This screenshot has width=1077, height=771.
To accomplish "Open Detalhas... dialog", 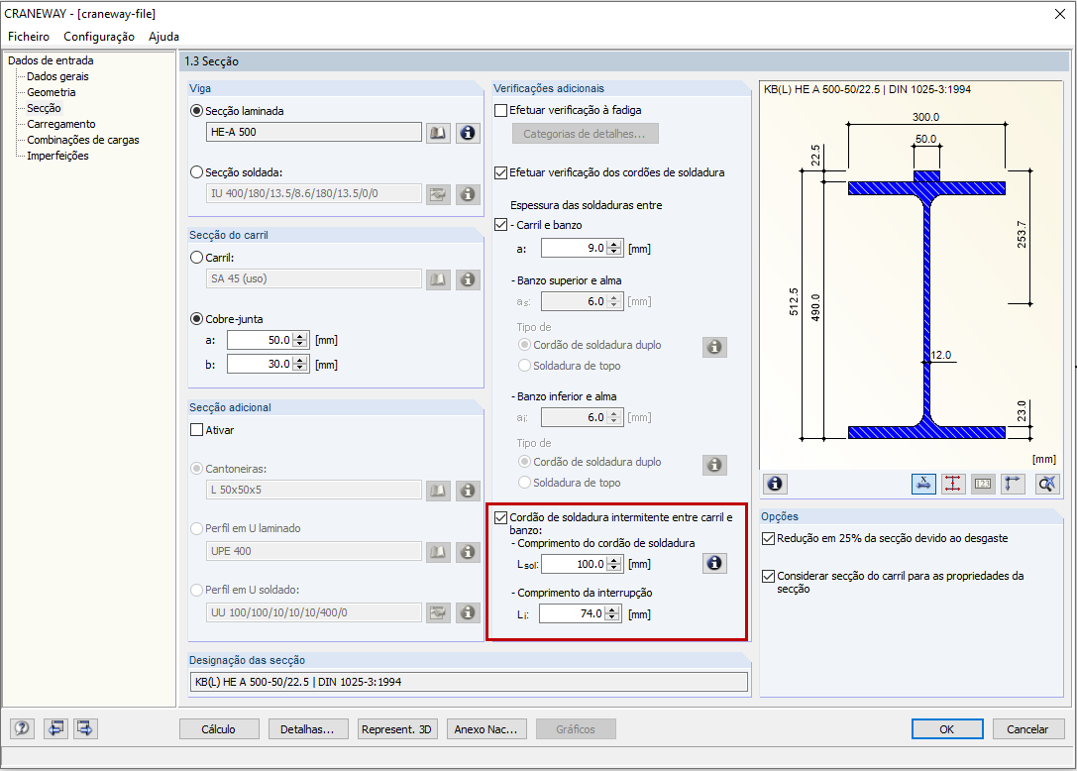I will (308, 729).
